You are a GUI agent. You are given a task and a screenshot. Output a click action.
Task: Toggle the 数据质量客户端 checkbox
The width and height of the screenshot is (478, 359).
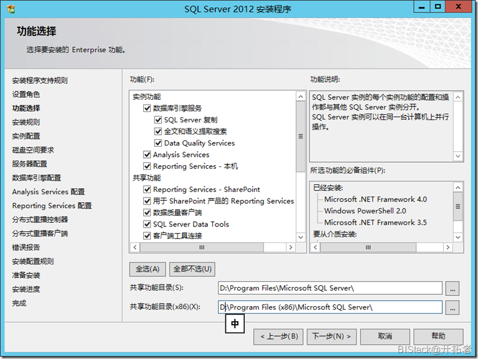pyautogui.click(x=147, y=212)
